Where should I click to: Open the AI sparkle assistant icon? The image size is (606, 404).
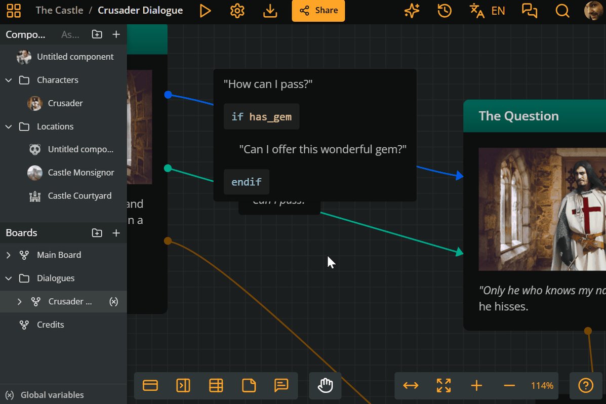point(412,11)
